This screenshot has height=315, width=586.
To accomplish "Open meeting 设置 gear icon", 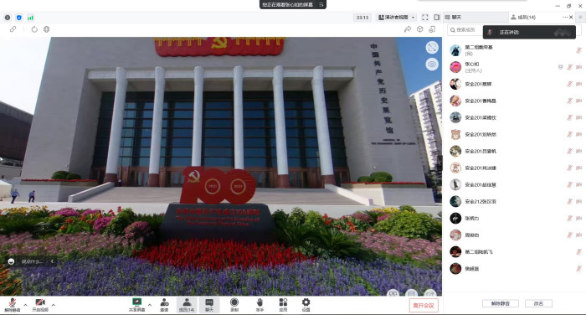I will pos(306,305).
